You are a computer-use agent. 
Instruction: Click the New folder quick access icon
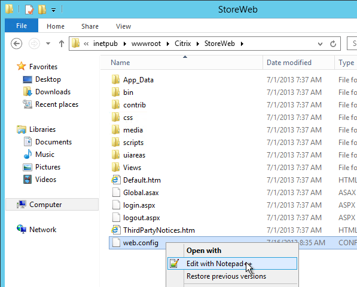[x=42, y=10]
